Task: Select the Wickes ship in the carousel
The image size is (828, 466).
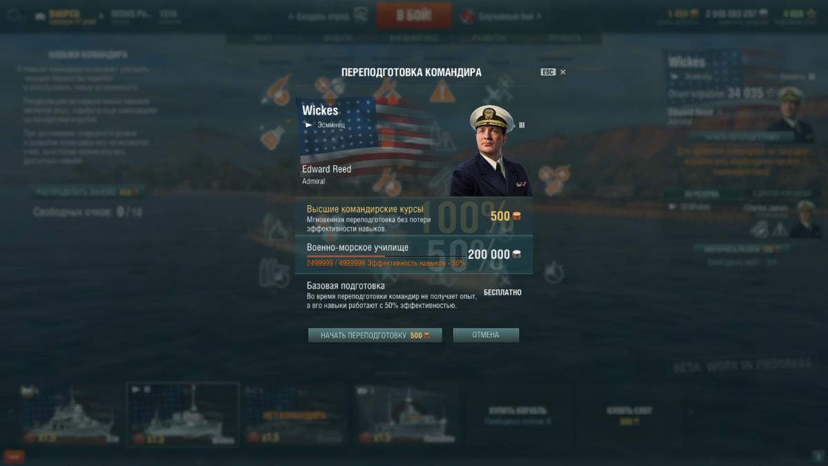Action: (x=183, y=415)
